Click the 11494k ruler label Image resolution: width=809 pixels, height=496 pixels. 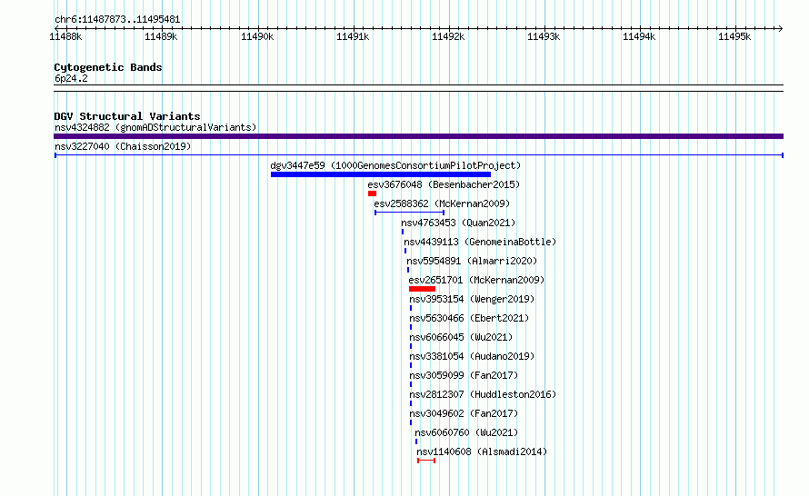tap(639, 36)
